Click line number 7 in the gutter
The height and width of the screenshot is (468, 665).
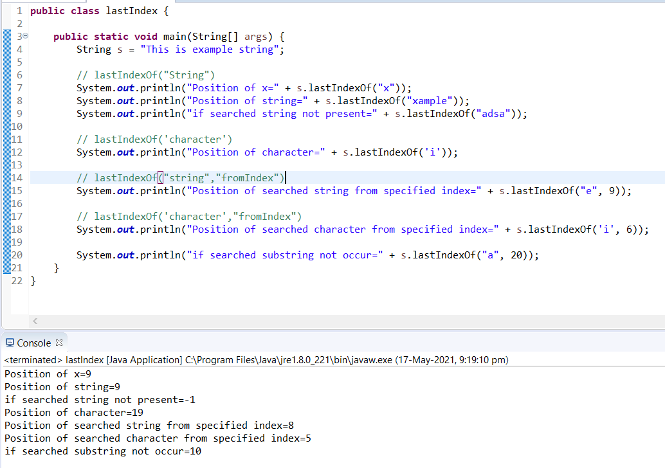pyautogui.click(x=19, y=87)
